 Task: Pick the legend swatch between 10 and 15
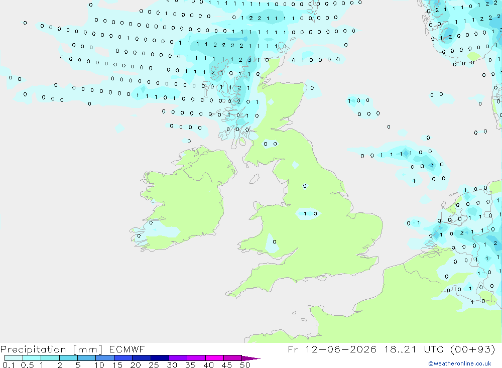pos(105,358)
